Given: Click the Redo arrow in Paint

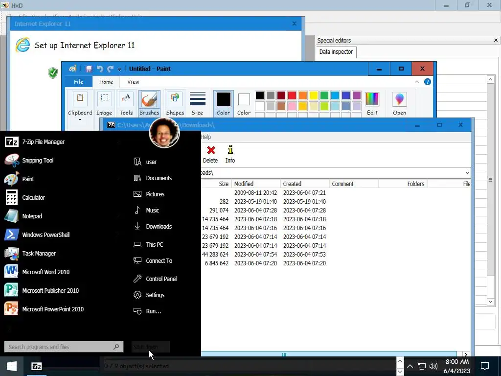Looking at the screenshot, I should [x=111, y=69].
